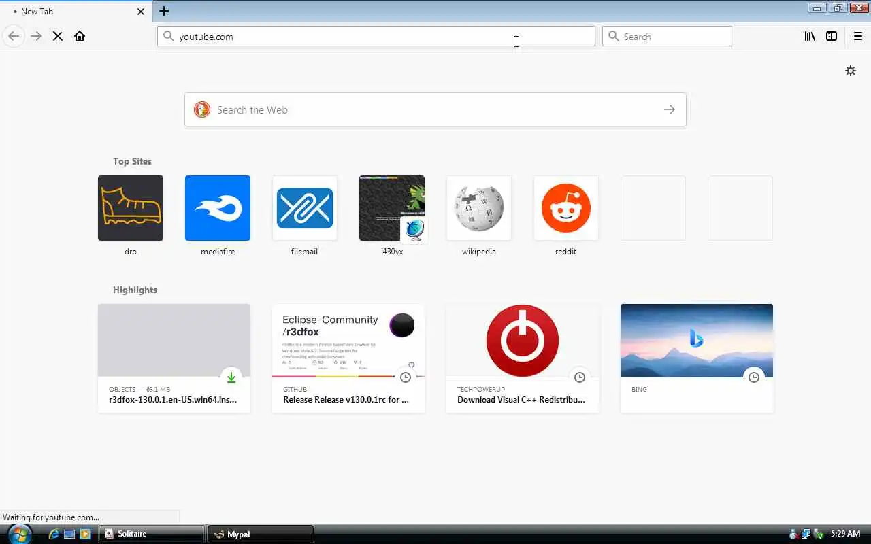Open the Home page button
This screenshot has height=544, width=871.
[80, 36]
